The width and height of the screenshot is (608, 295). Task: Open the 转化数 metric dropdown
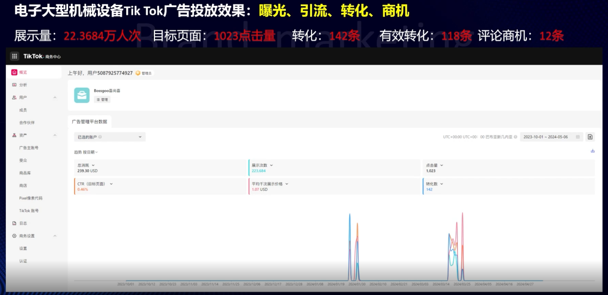pyautogui.click(x=434, y=184)
